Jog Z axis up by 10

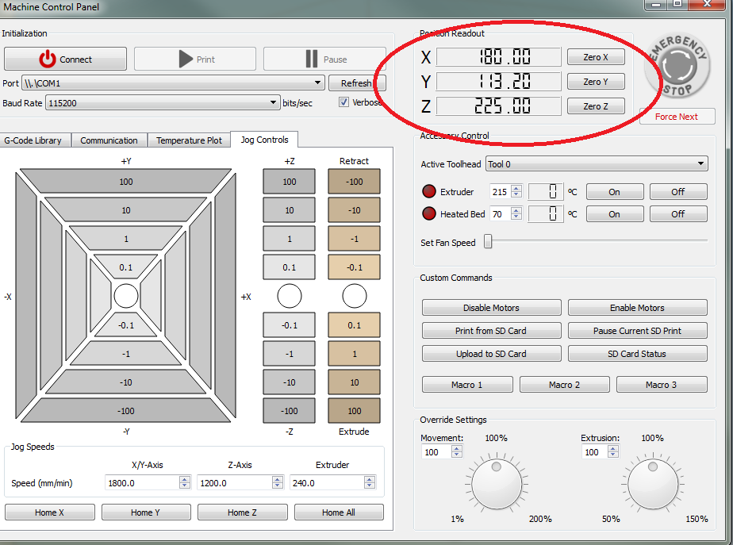[x=289, y=210]
